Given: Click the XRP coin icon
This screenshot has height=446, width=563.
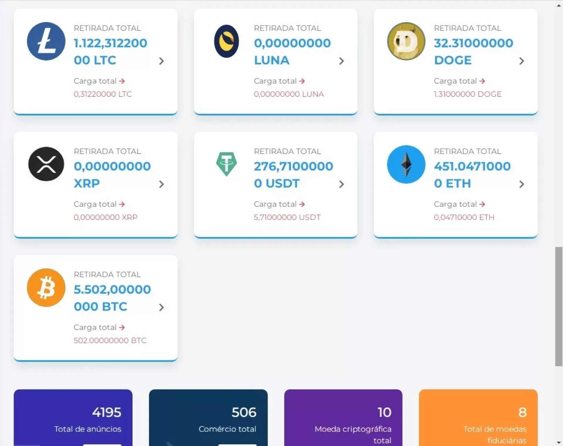Looking at the screenshot, I should pos(46,164).
